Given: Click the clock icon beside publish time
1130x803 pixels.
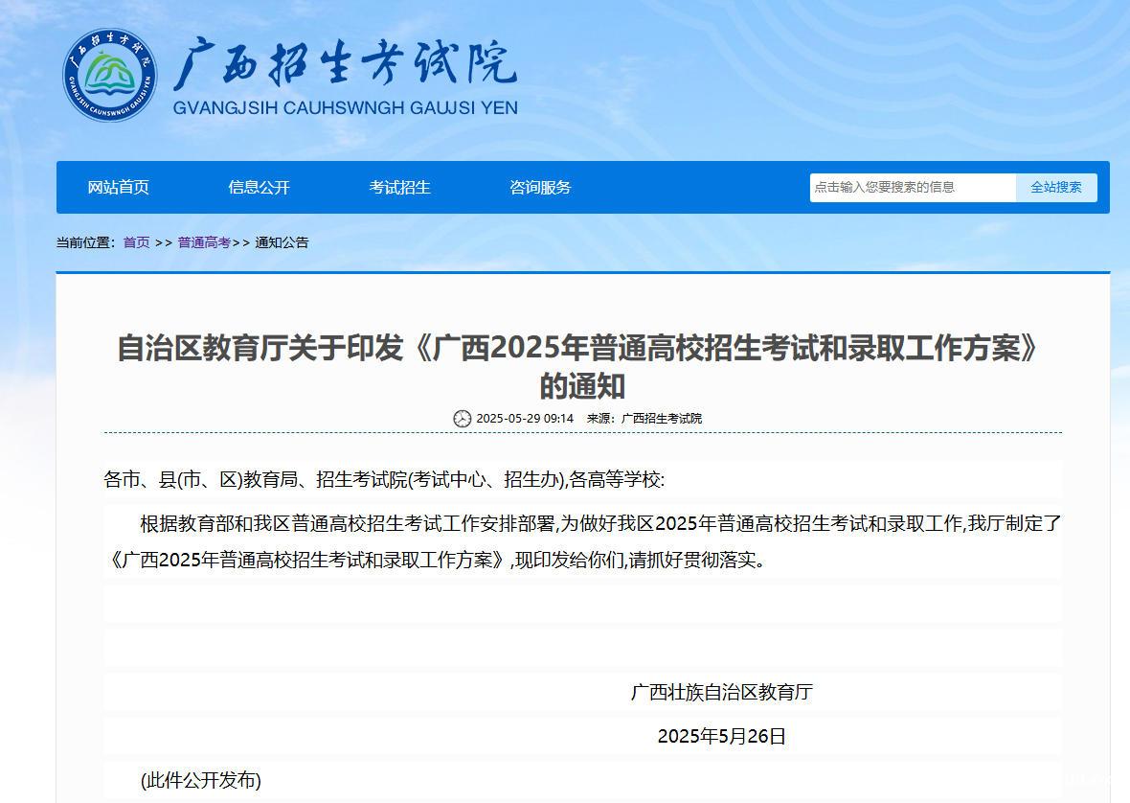Looking at the screenshot, I should click(x=462, y=418).
